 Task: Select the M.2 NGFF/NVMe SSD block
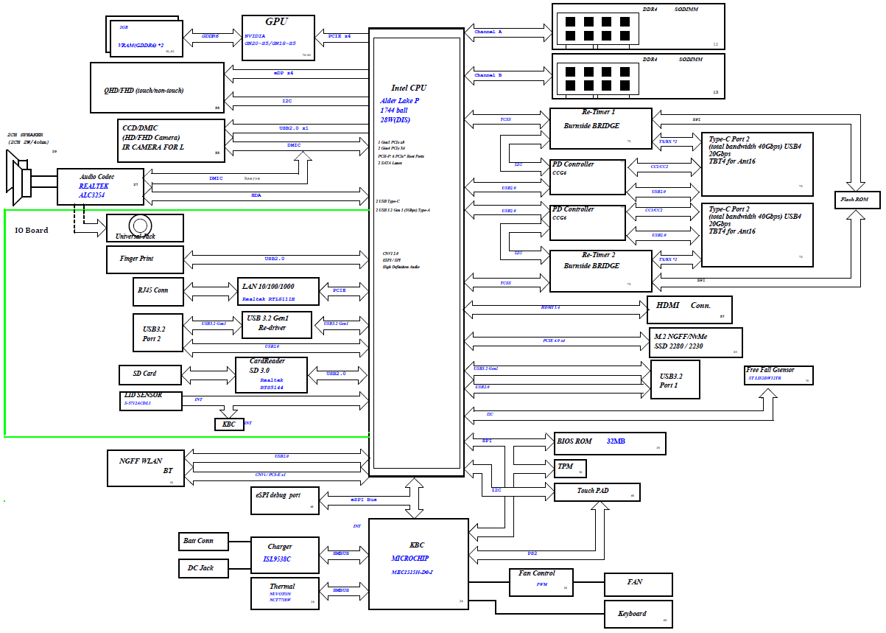[695, 343]
